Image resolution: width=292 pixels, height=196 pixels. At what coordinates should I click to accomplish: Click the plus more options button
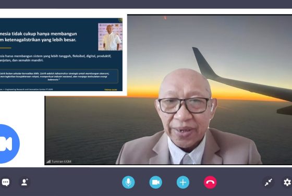pyautogui.click(x=183, y=182)
